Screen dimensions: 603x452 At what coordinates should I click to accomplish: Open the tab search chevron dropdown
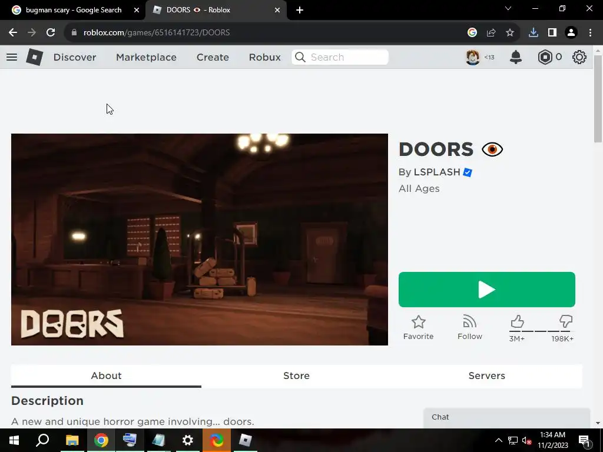[x=508, y=8]
